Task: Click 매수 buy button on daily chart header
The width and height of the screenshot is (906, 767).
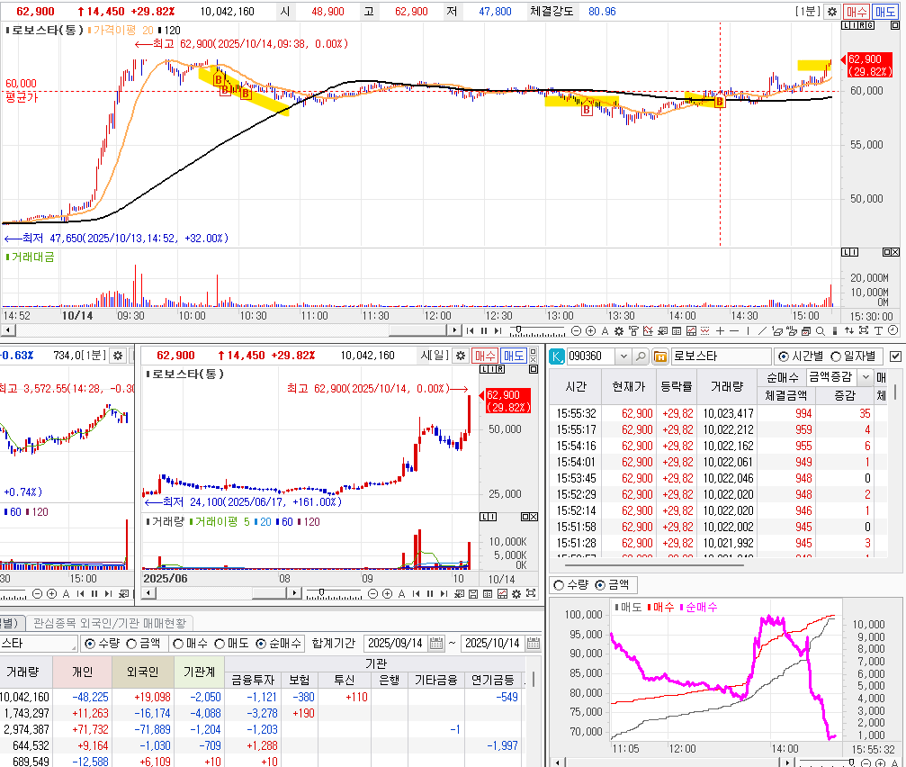Action: point(485,356)
